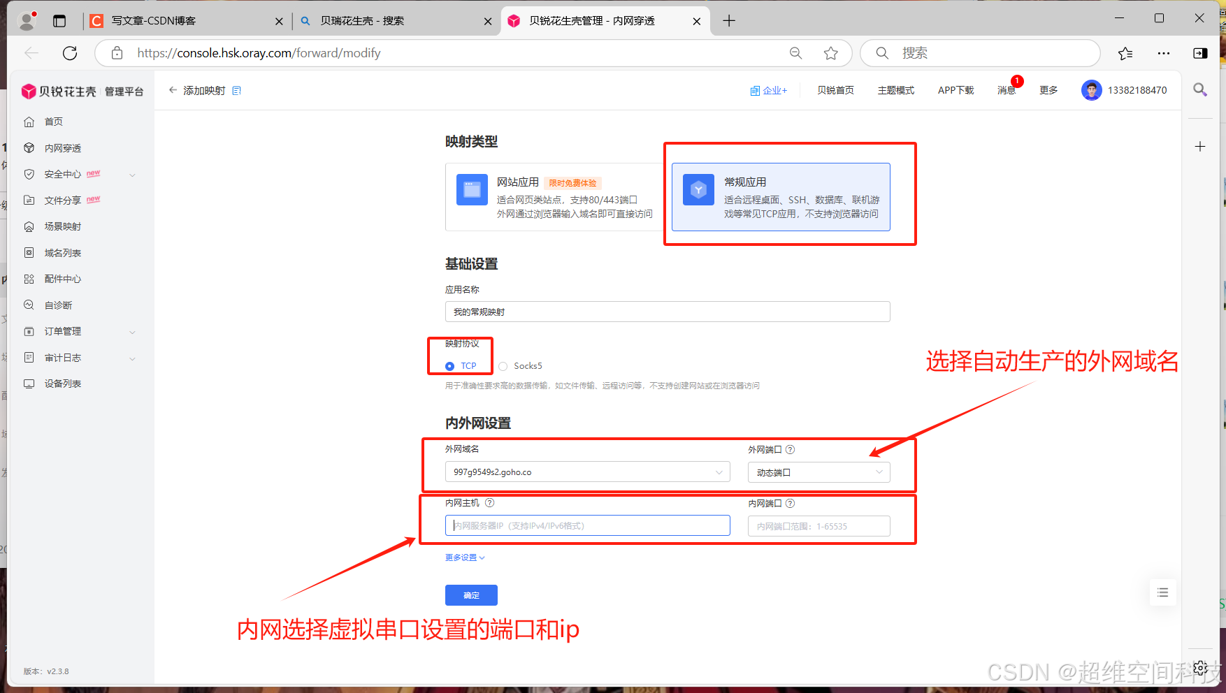Viewport: 1226px width, 693px height.
Task: Click the browser 搜索 box
Action: 980,53
